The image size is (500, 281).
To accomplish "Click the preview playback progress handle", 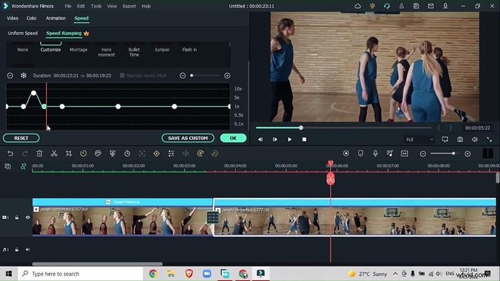I will tap(301, 128).
